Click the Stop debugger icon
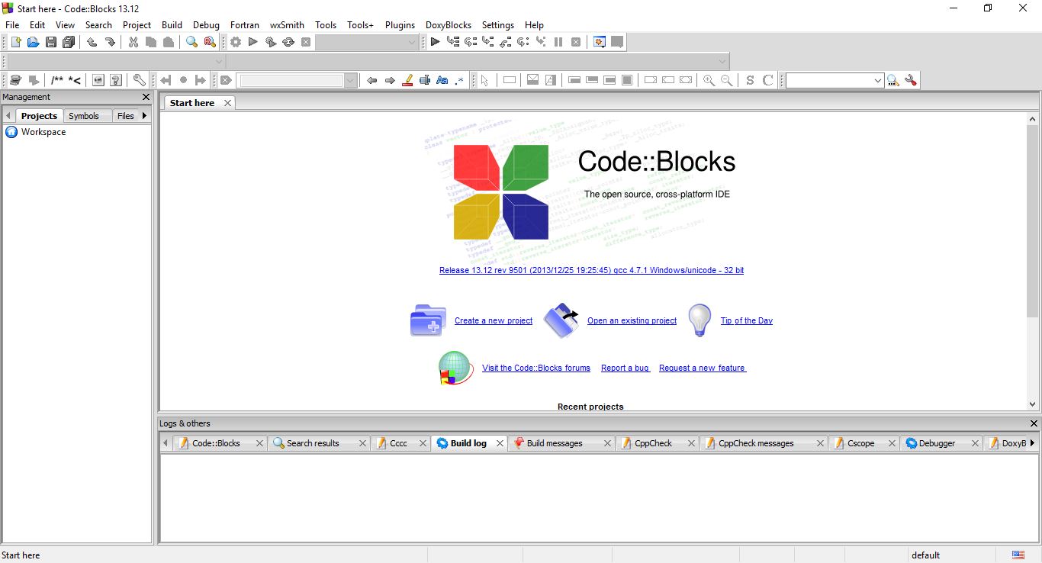This screenshot has height=563, width=1042. 576,42
